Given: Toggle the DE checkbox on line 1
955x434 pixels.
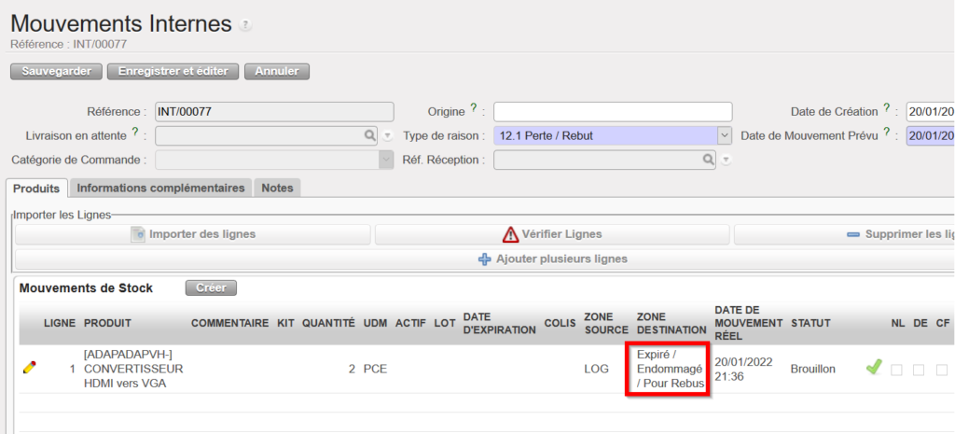Looking at the screenshot, I should [920, 370].
